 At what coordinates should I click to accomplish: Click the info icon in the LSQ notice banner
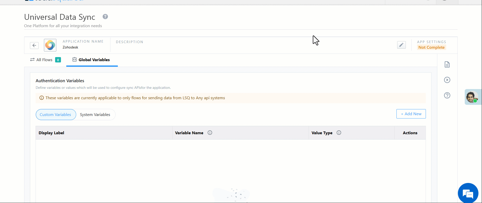[x=42, y=98]
